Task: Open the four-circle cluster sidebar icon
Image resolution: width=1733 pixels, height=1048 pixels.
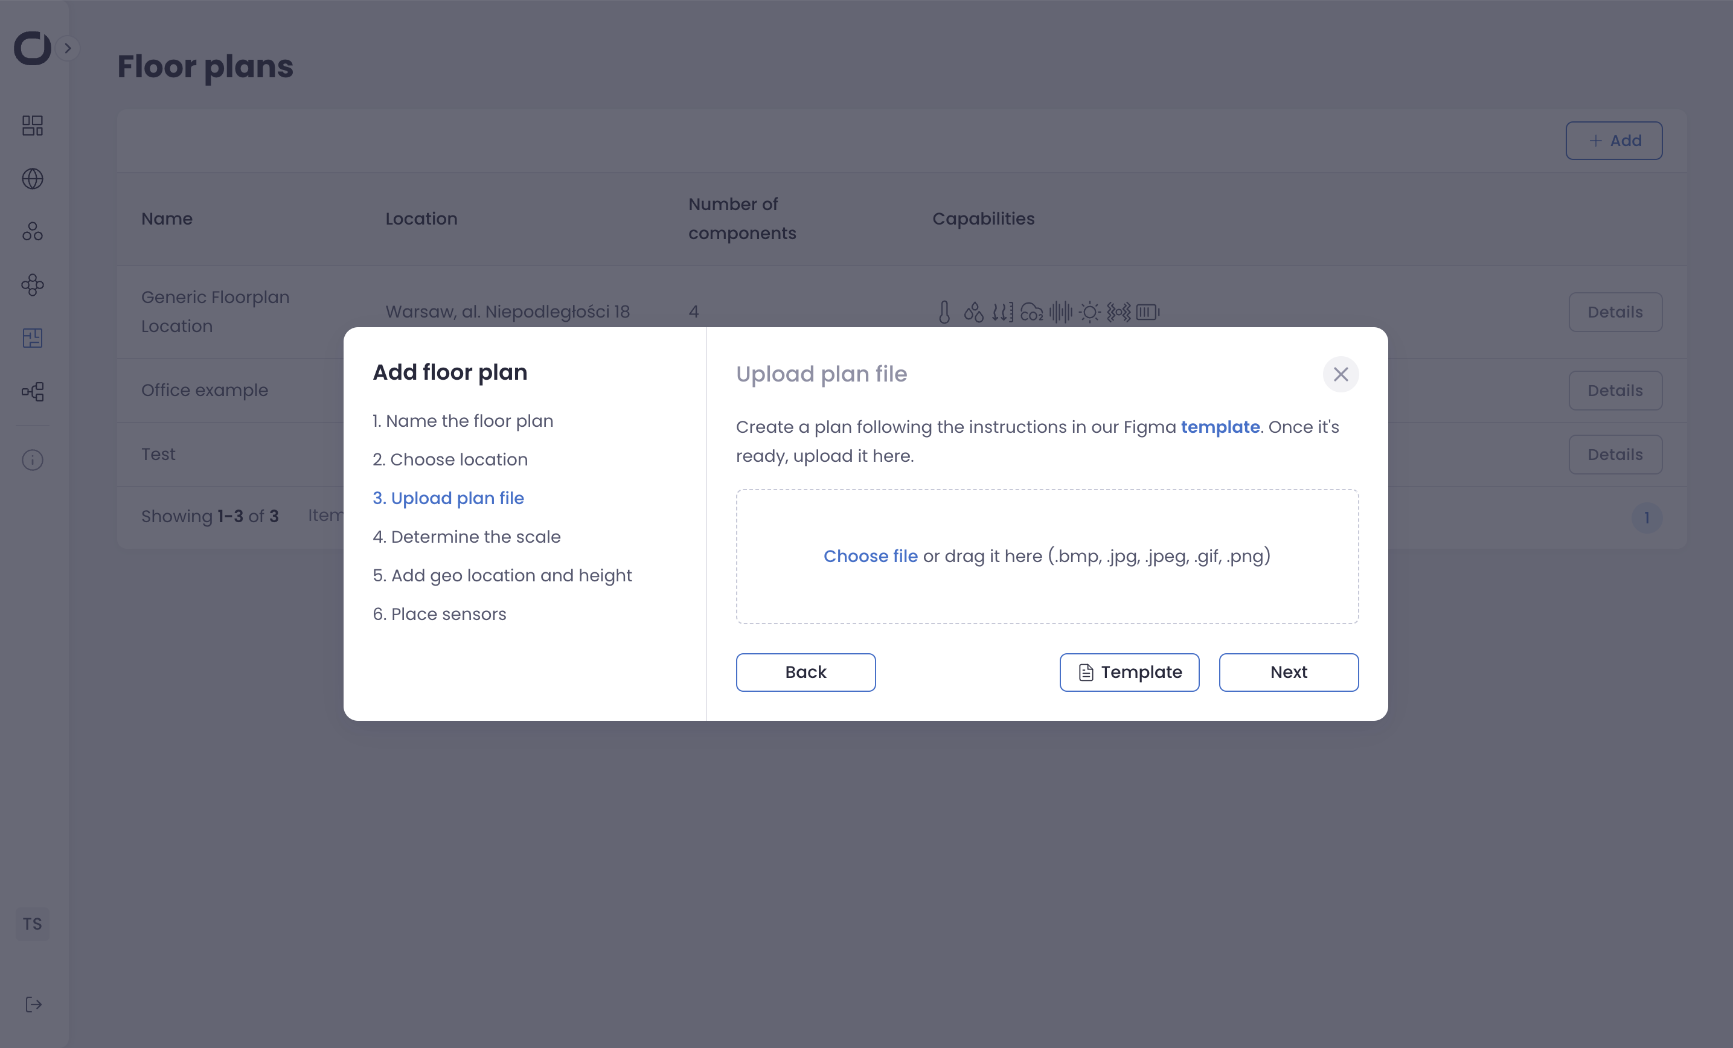Action: pyautogui.click(x=33, y=285)
